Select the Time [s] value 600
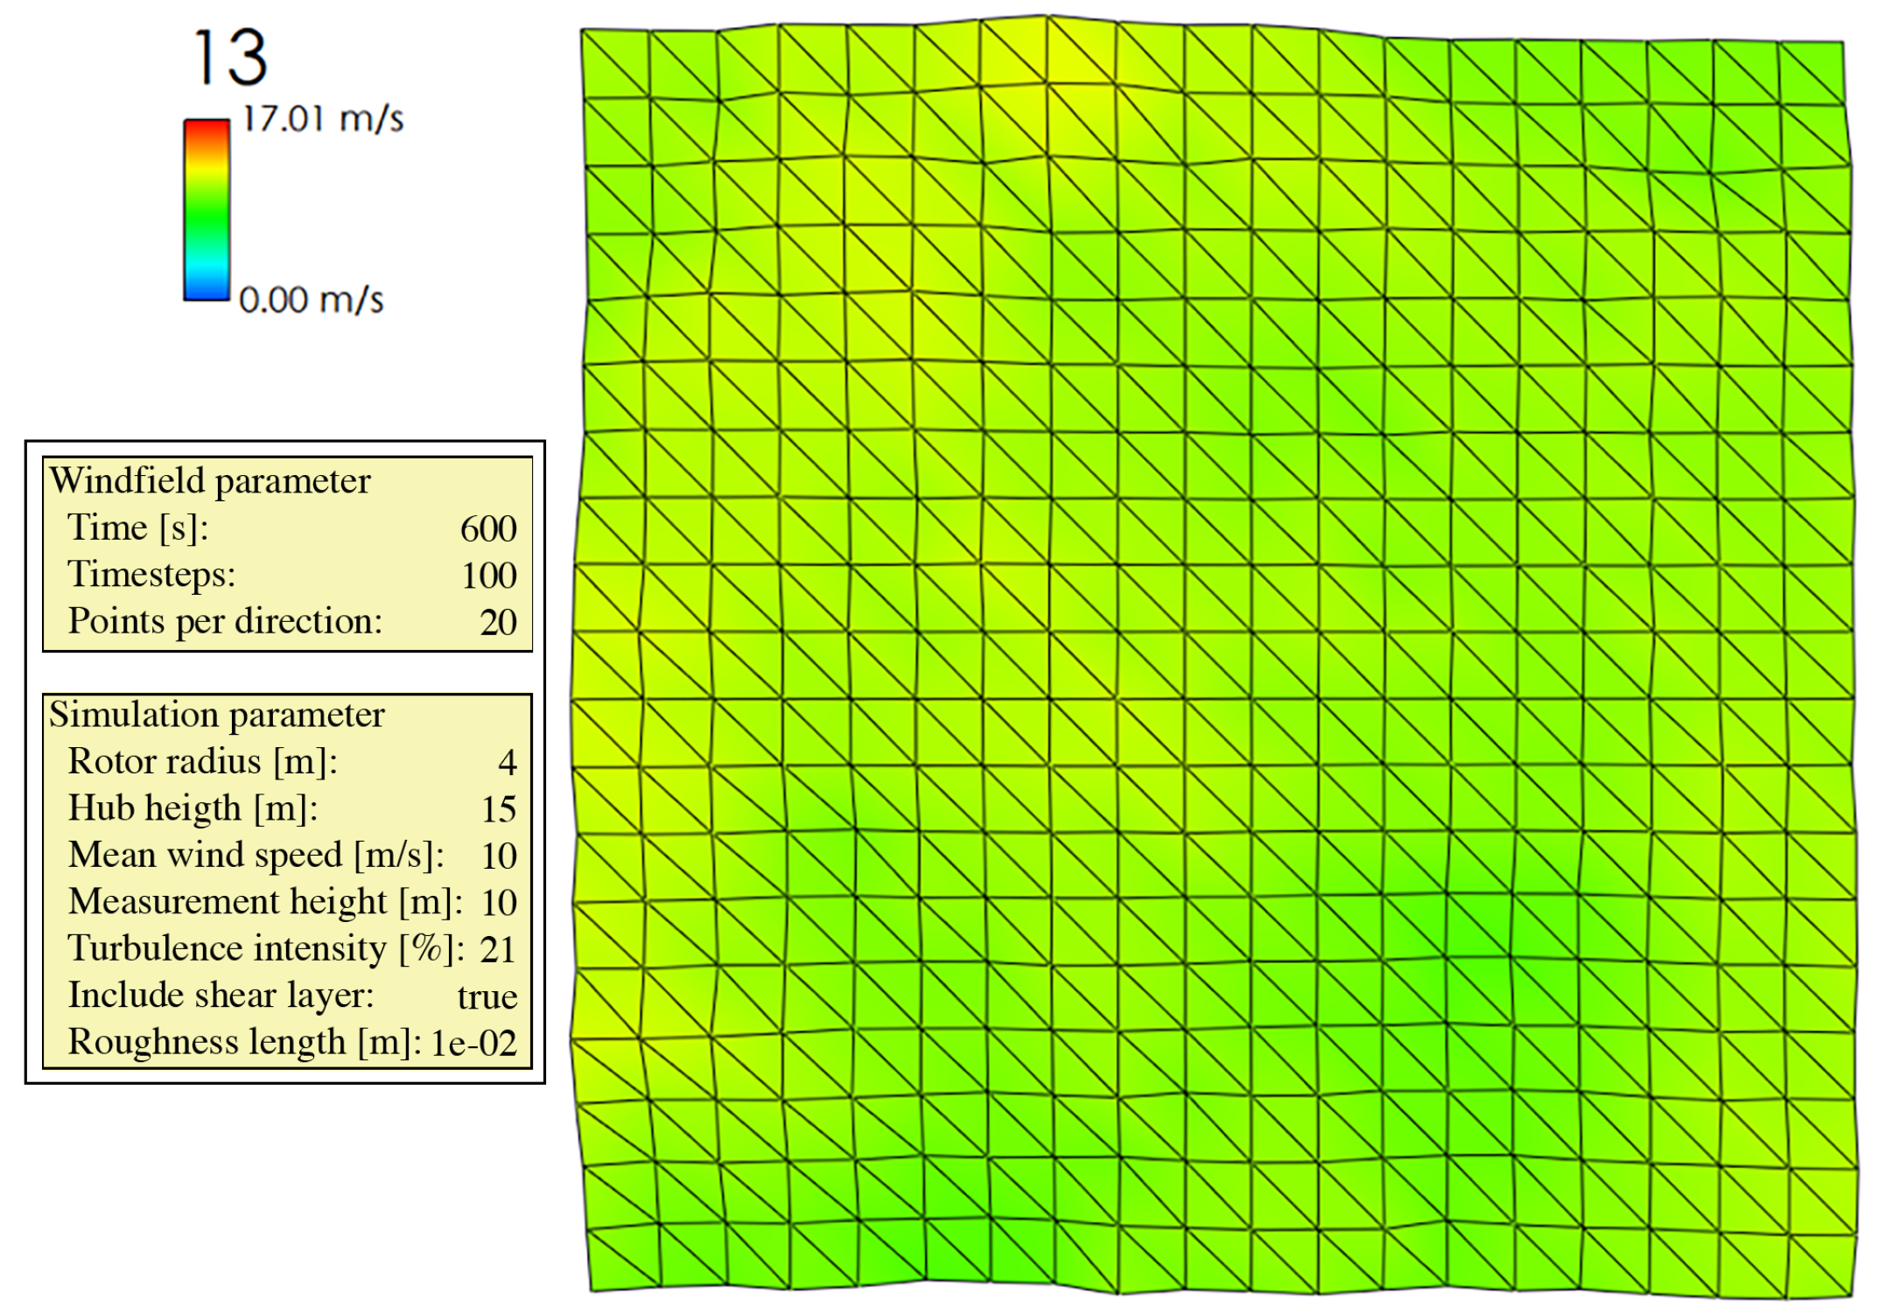 point(488,529)
